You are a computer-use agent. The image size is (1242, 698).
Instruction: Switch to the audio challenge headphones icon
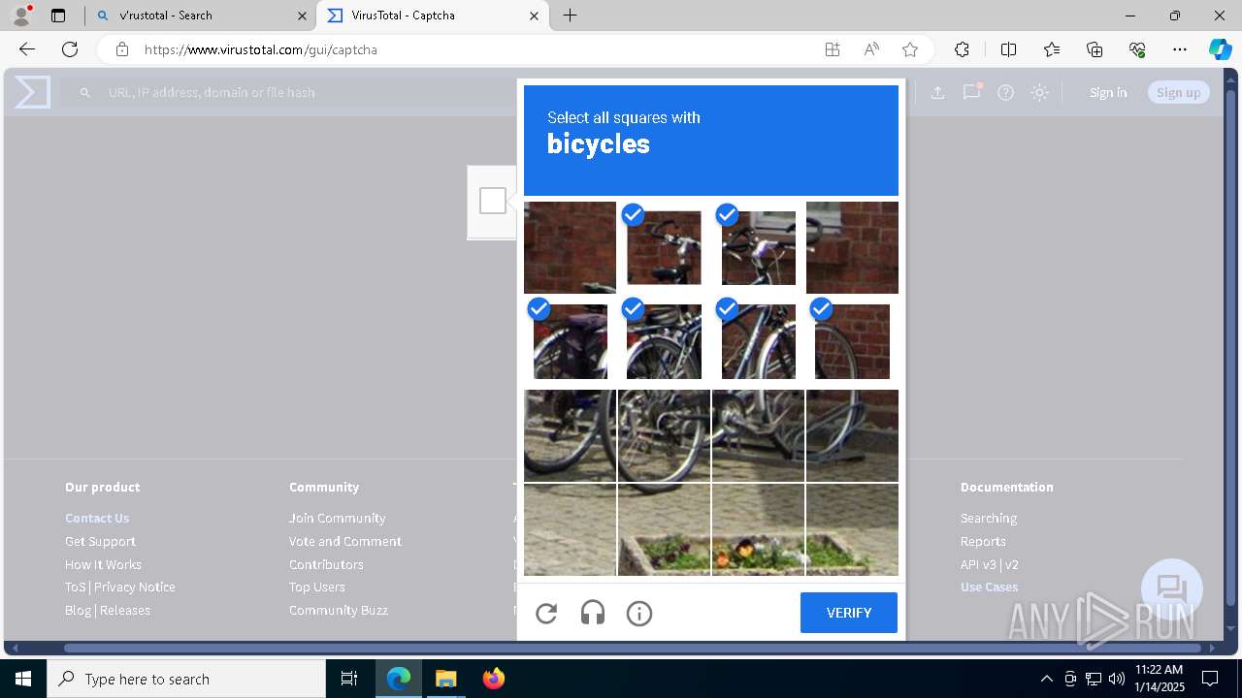593,613
